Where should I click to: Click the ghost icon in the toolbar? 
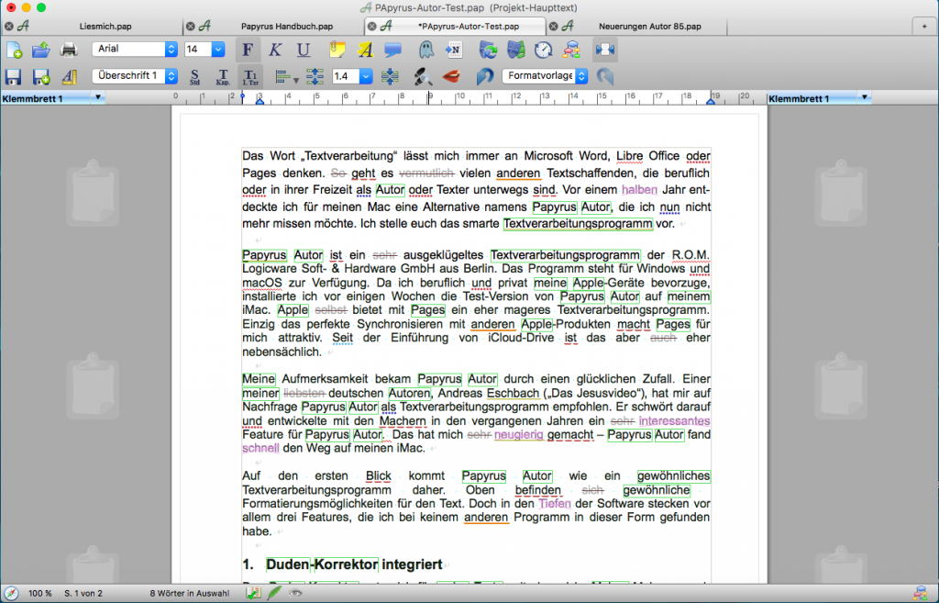tap(426, 50)
